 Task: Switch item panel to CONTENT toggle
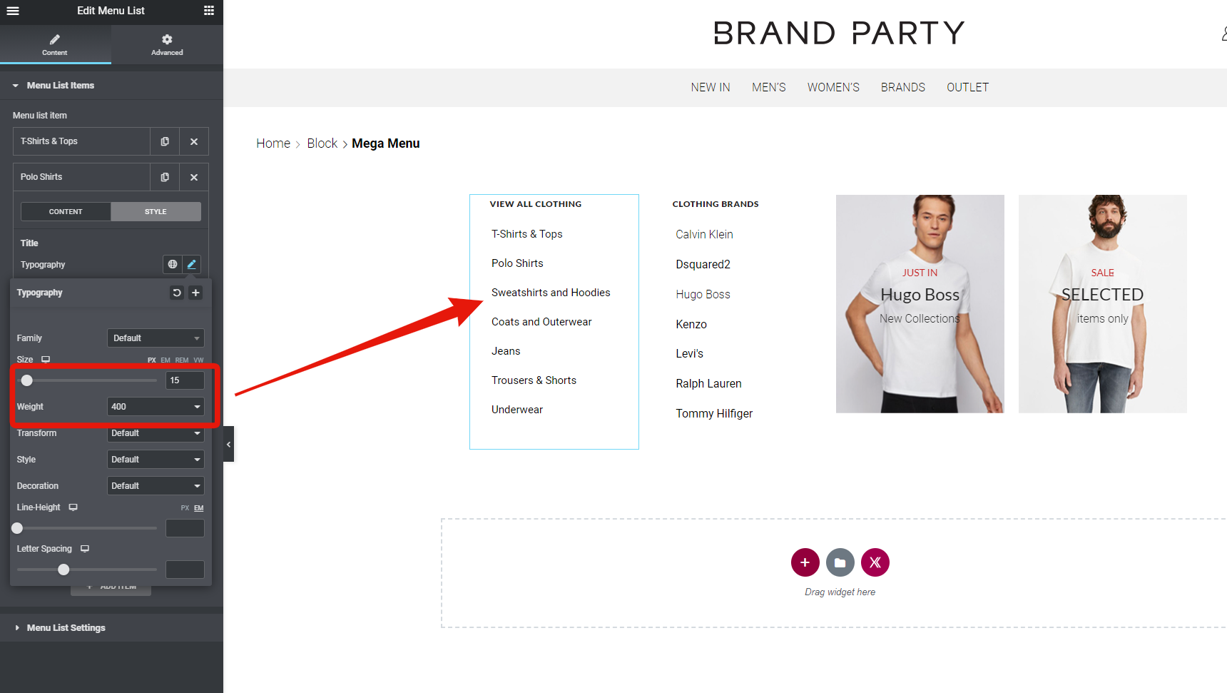point(66,212)
